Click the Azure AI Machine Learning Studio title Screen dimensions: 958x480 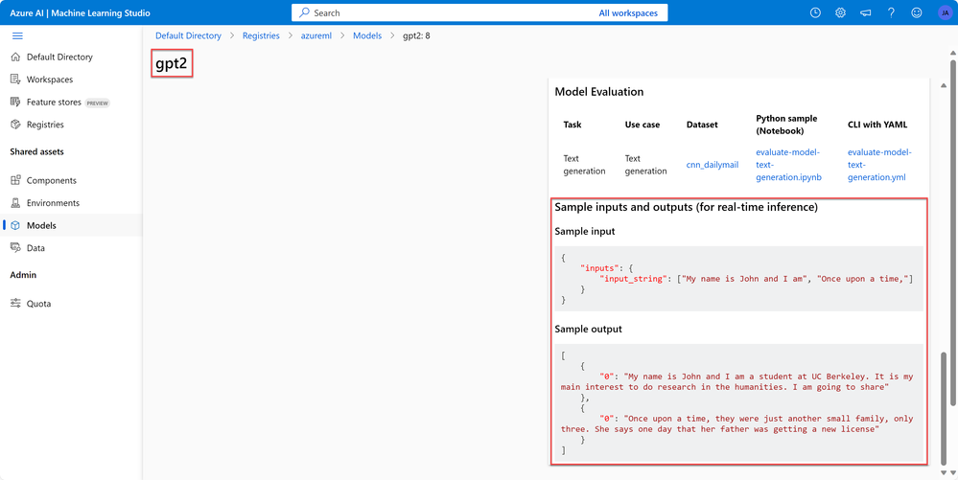coord(80,12)
